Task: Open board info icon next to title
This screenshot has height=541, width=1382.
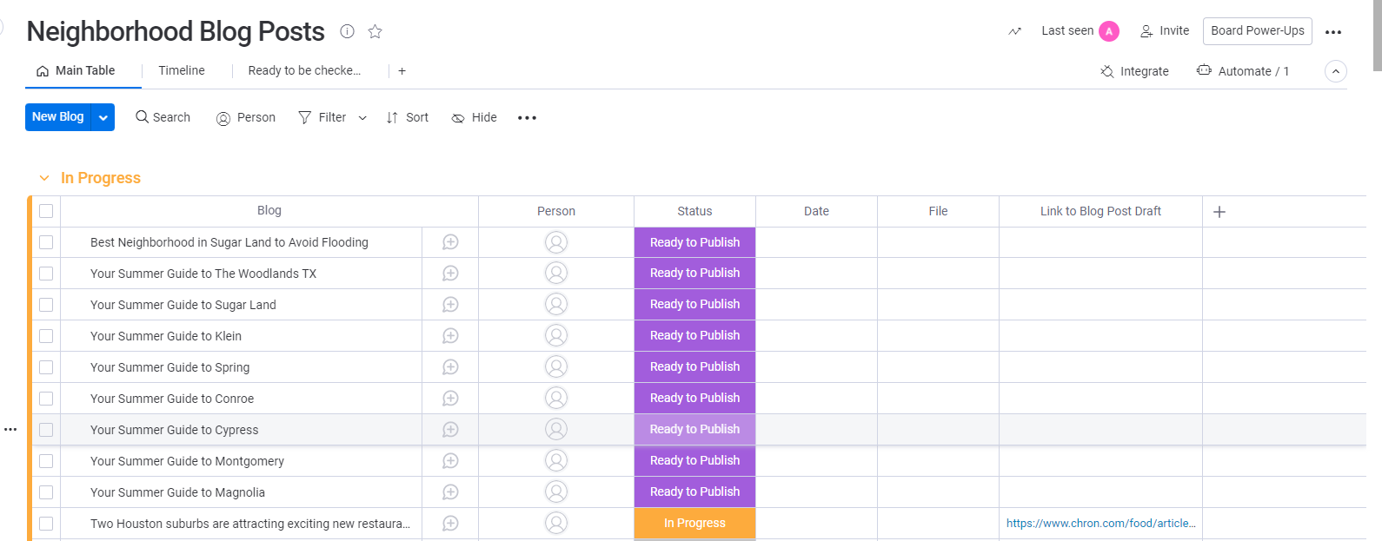Action: [x=348, y=32]
